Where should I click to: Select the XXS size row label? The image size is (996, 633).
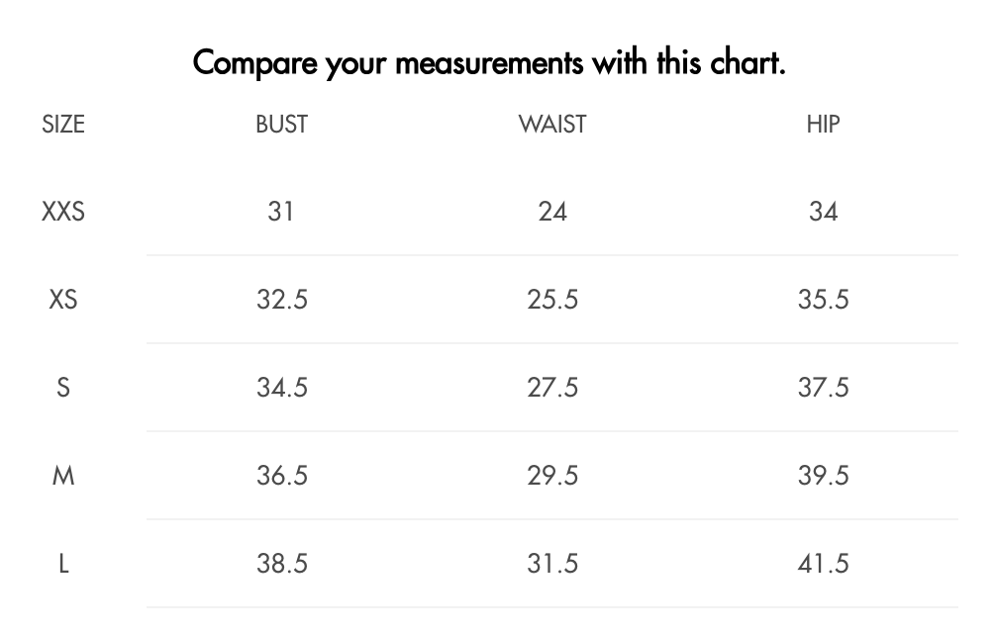(63, 212)
